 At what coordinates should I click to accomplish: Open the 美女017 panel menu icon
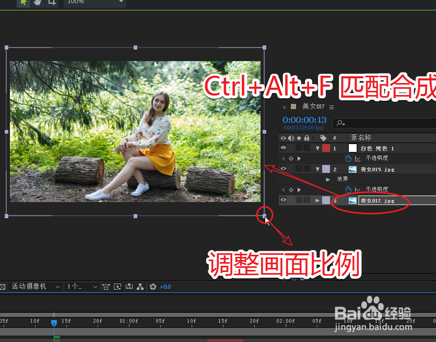[332, 107]
